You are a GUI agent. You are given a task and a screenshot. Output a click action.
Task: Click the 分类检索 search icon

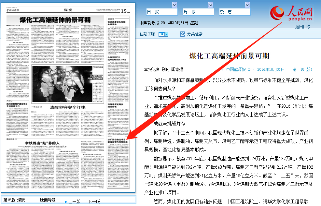182,34
